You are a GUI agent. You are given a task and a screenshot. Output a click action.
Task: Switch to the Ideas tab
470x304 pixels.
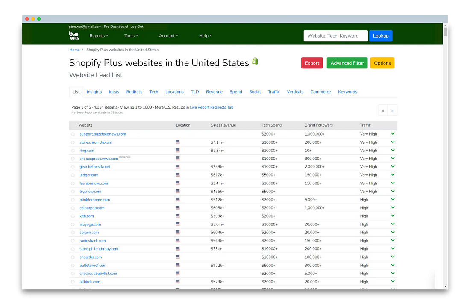(x=114, y=92)
